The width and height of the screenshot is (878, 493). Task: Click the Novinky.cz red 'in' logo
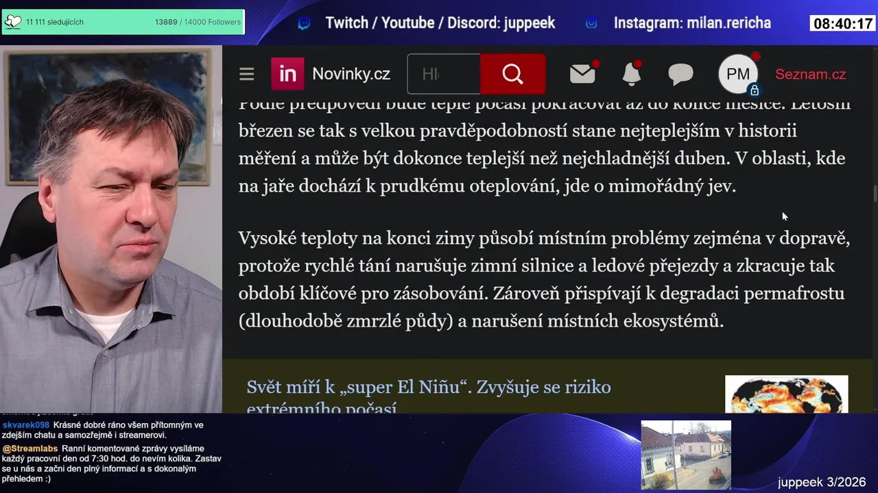[x=287, y=74]
